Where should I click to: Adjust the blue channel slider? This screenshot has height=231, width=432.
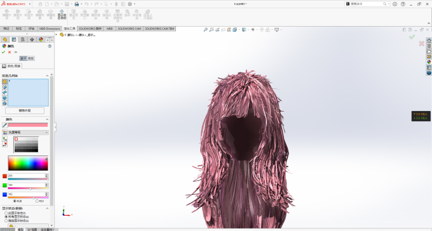(28, 198)
